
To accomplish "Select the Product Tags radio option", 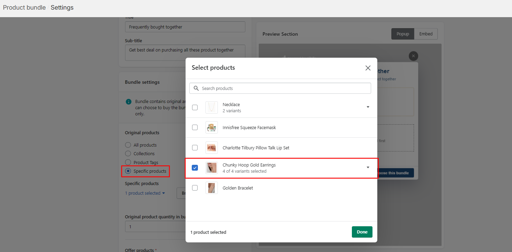I will (128, 162).
